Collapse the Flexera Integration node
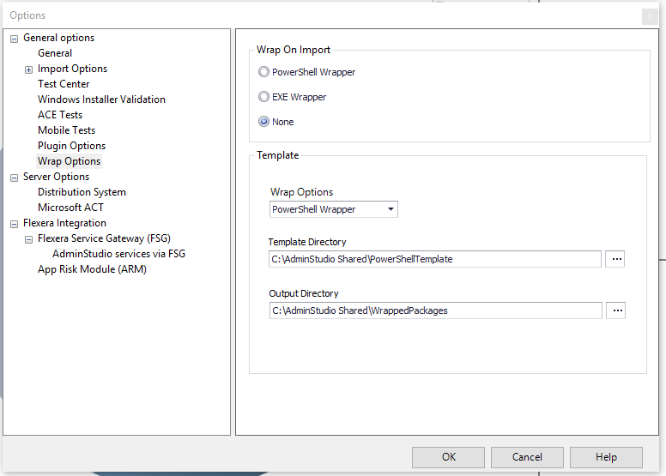Viewport: 666px width, 476px height. pos(14,224)
